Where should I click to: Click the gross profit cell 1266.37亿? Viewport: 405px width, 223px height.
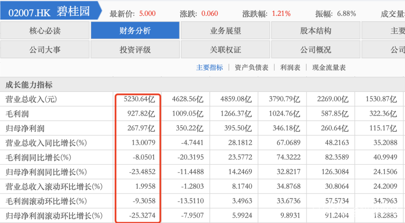[236, 114]
